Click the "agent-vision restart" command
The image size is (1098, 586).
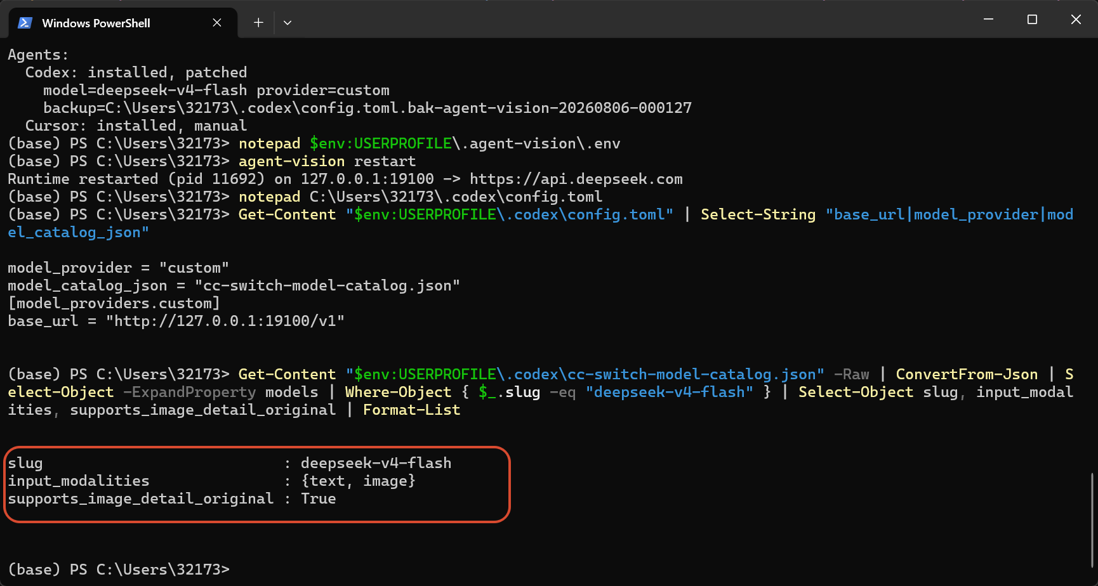tap(327, 161)
